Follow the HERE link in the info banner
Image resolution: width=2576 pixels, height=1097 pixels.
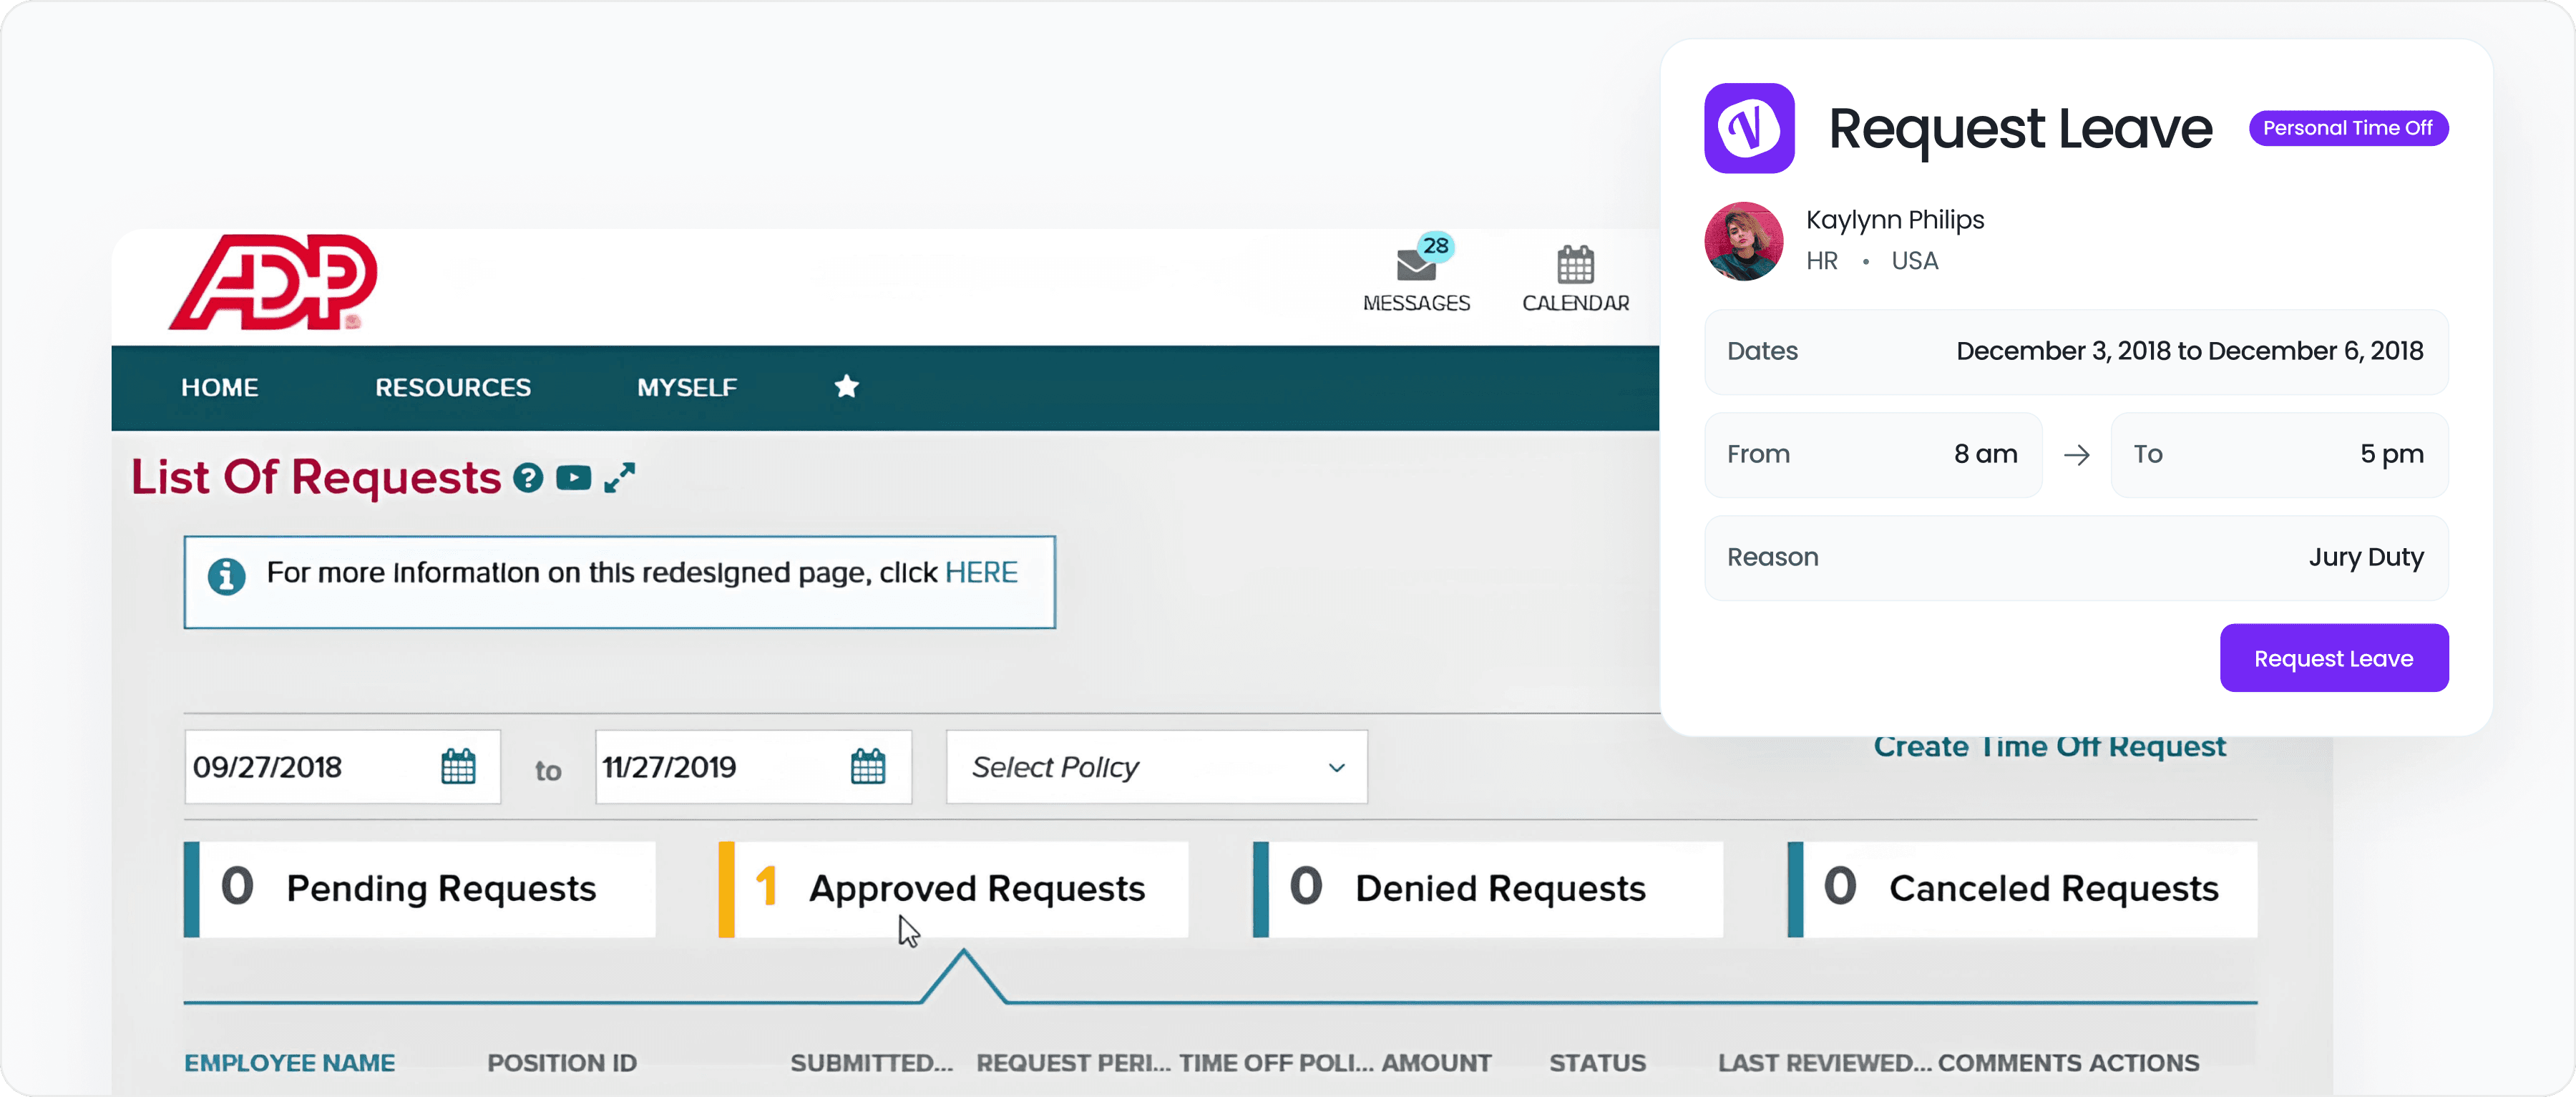982,572
